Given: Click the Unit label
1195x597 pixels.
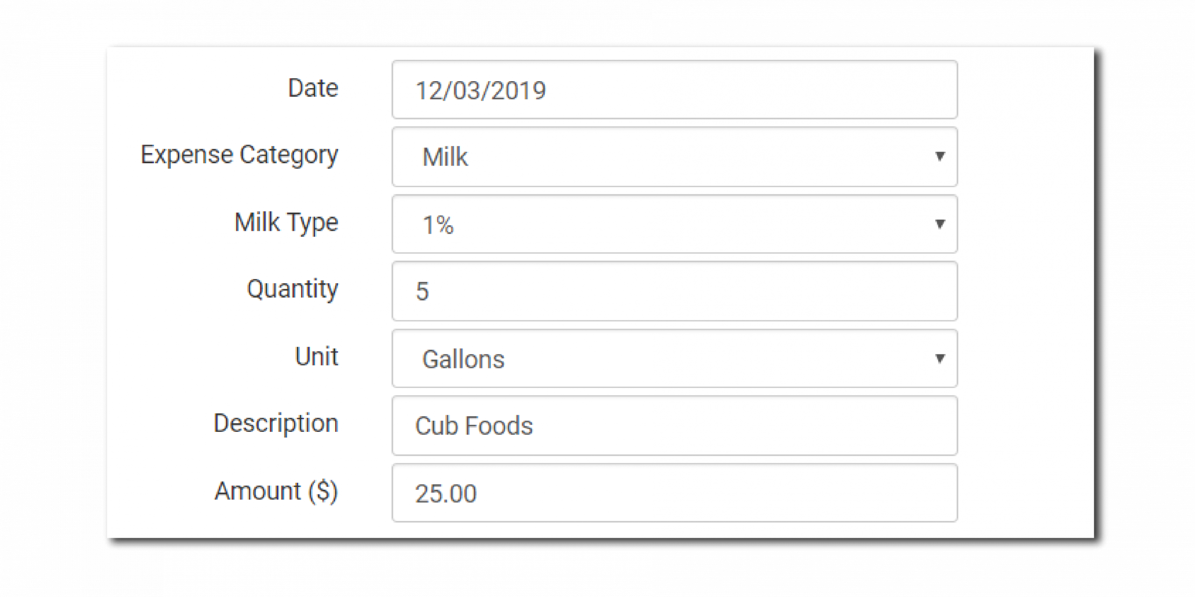Looking at the screenshot, I should click(316, 357).
